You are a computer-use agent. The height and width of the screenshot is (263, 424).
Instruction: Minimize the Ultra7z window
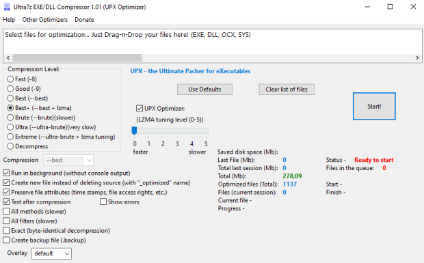tap(367, 7)
